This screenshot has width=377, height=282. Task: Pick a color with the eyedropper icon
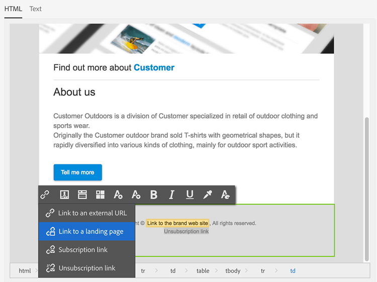click(208, 195)
